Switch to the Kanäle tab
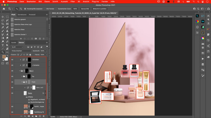This screenshot has height=118, width=211. coord(14,43)
